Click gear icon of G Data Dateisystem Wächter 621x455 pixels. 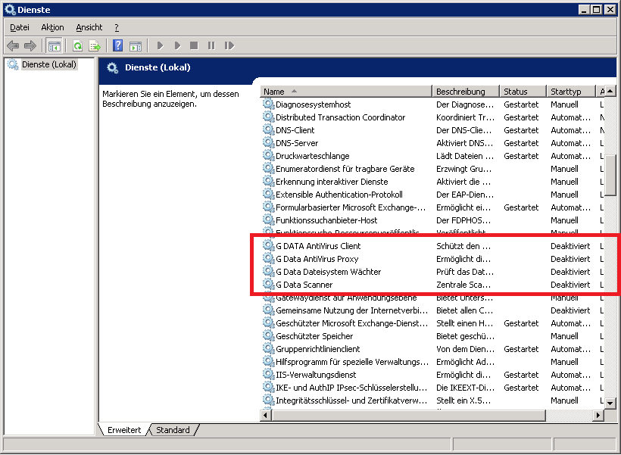[x=269, y=271]
